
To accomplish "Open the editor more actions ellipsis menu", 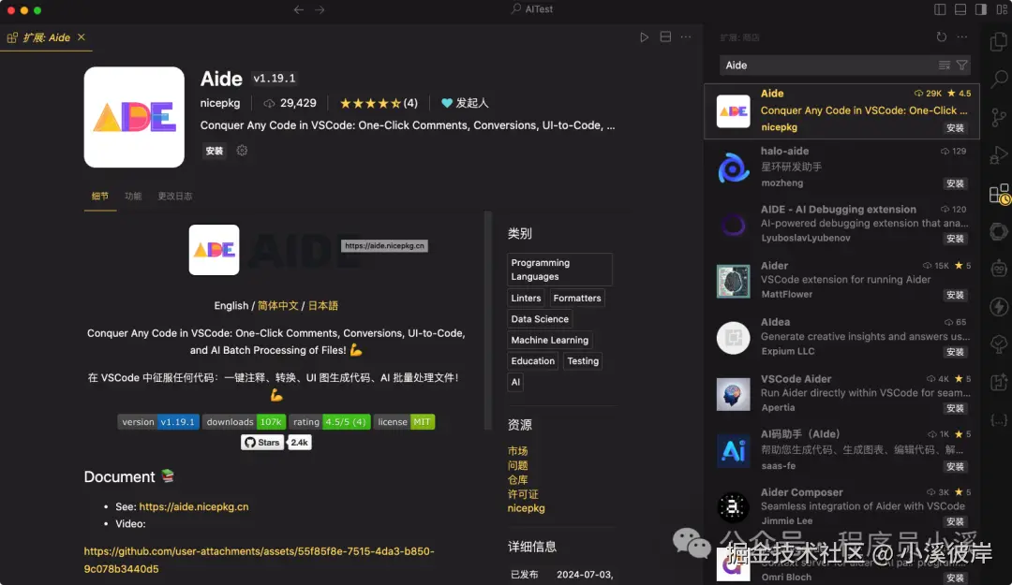I will click(x=687, y=37).
